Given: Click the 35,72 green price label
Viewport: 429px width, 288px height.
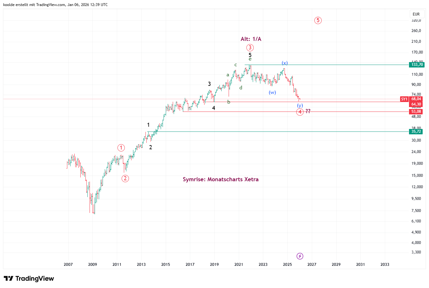Looking at the screenshot, I should 416,131.
